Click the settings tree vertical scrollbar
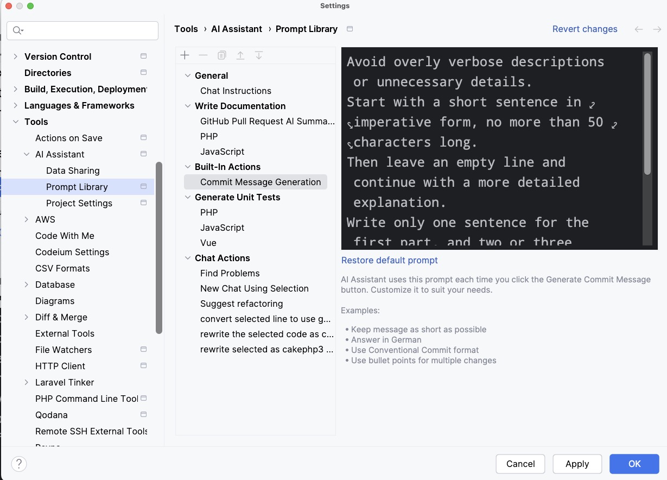 [x=159, y=248]
